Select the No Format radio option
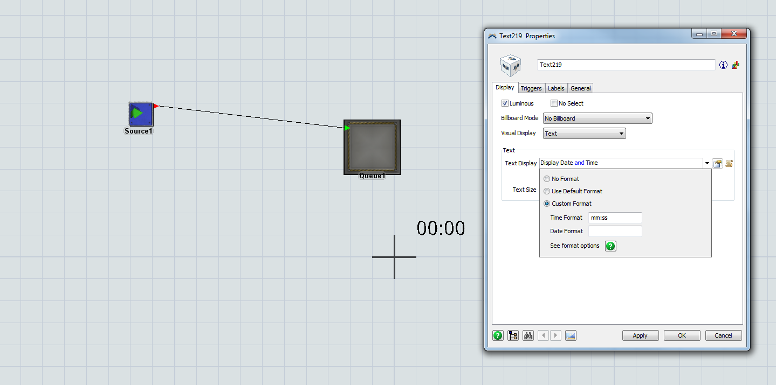Viewport: 776px width, 385px height. 547,179
